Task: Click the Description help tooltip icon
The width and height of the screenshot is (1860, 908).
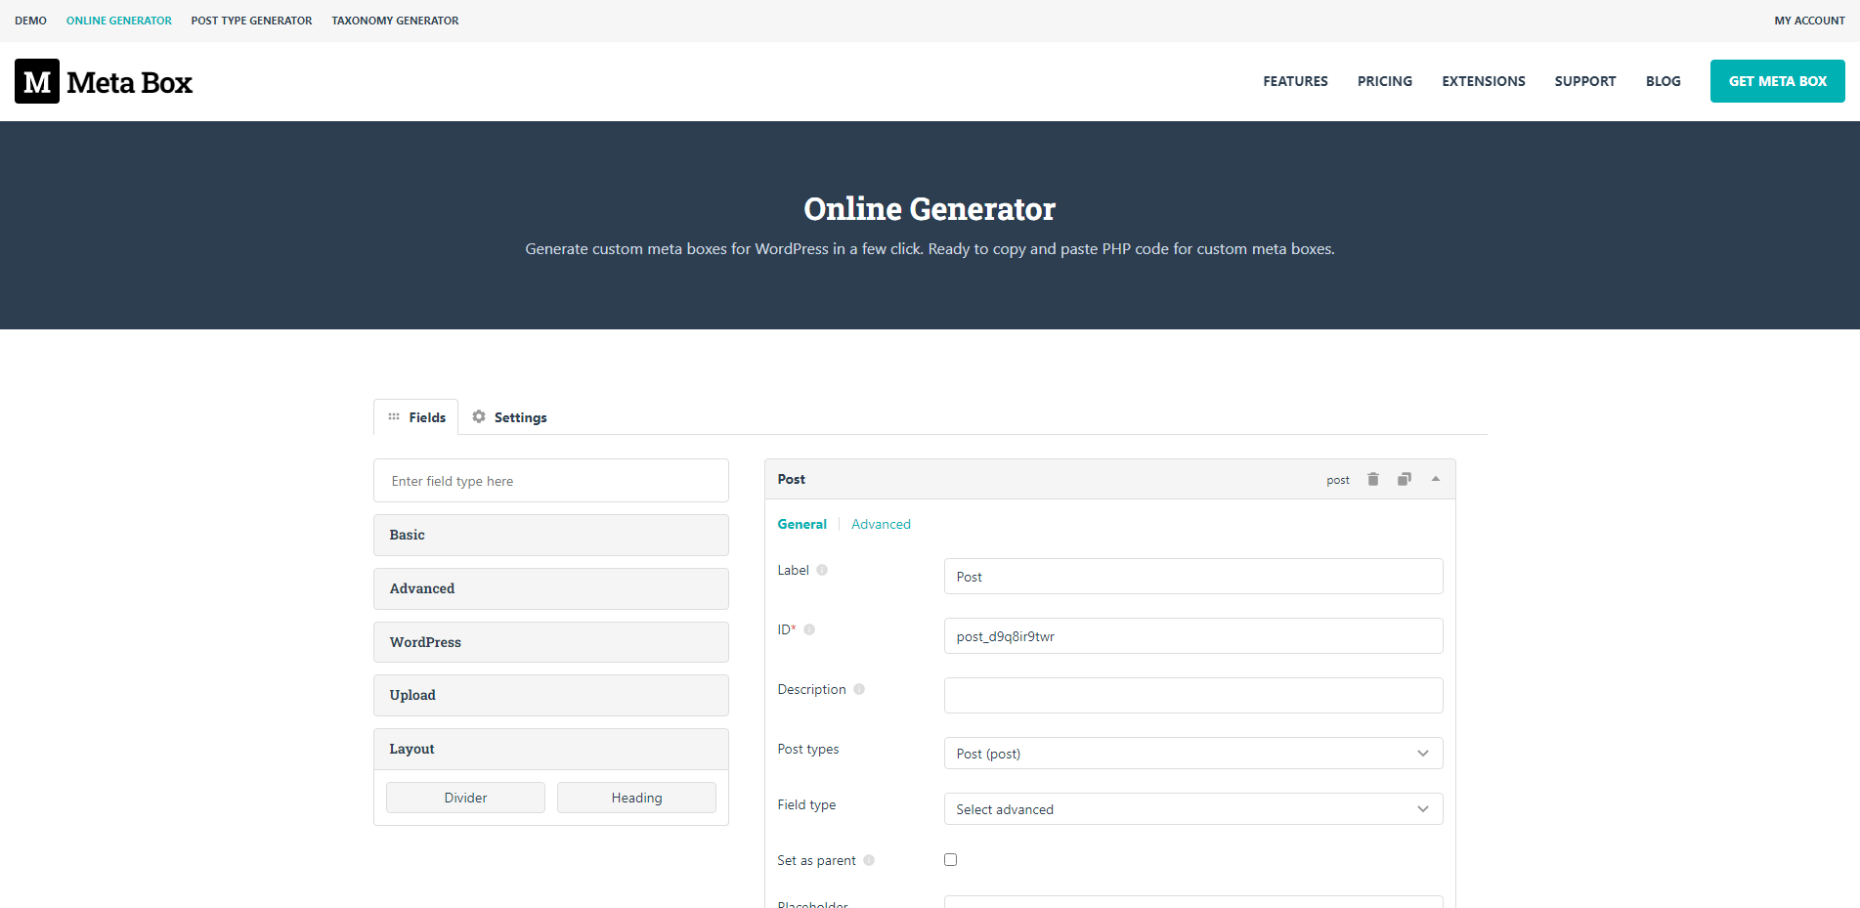Action: tap(859, 689)
